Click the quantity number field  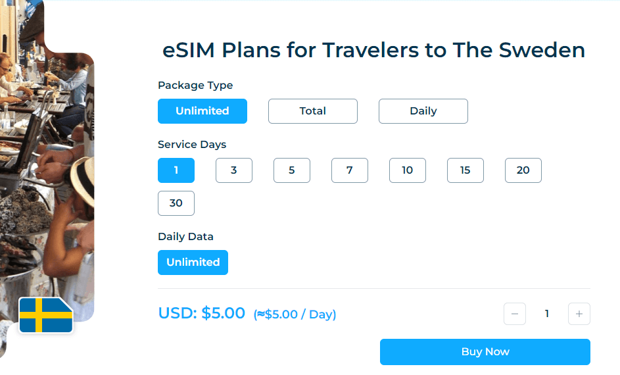[546, 314]
